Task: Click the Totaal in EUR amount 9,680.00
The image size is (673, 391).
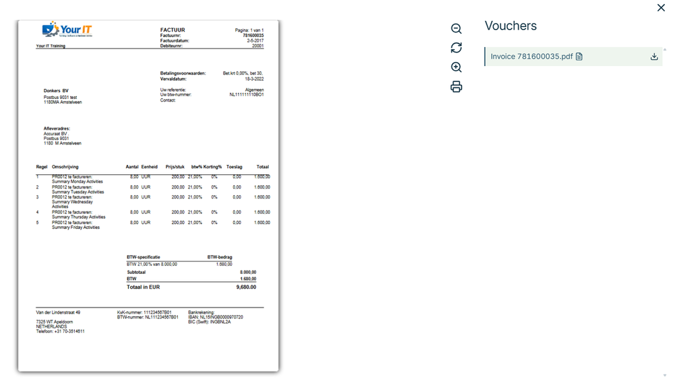Action: click(246, 287)
